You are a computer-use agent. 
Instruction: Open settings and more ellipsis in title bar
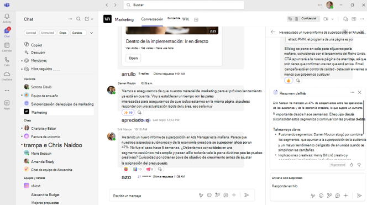pyautogui.click(x=319, y=5)
